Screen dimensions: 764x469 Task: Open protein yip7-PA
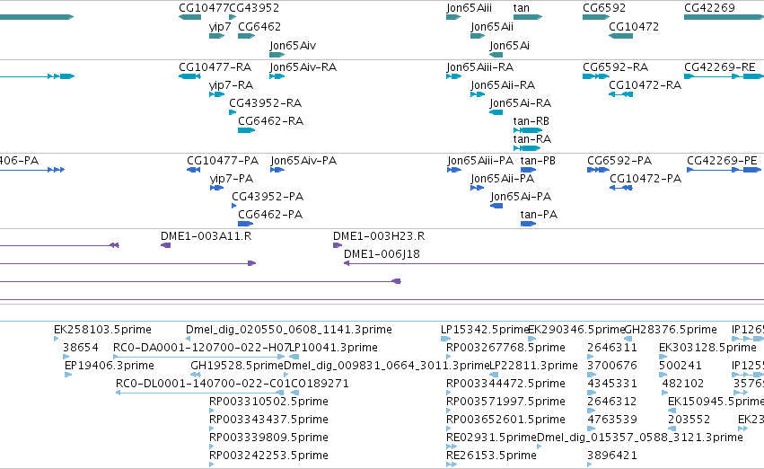[x=232, y=179]
